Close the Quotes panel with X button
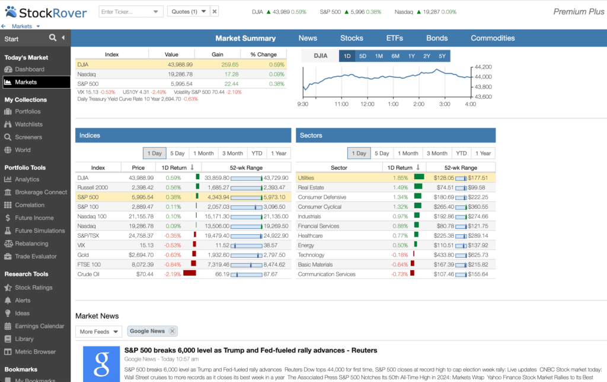 215,12
